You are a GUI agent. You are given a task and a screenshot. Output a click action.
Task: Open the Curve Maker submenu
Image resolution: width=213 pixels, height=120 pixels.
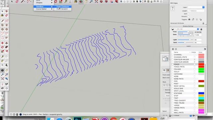44,9
